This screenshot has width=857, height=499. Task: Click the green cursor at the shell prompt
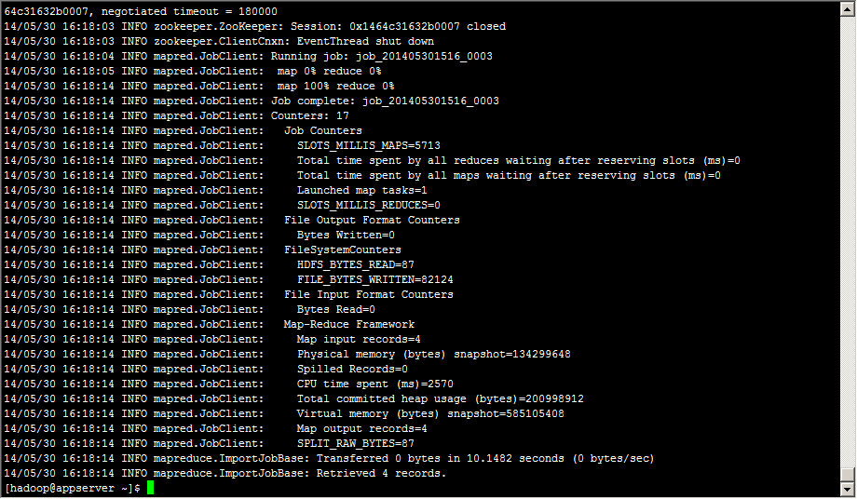[x=150, y=488]
